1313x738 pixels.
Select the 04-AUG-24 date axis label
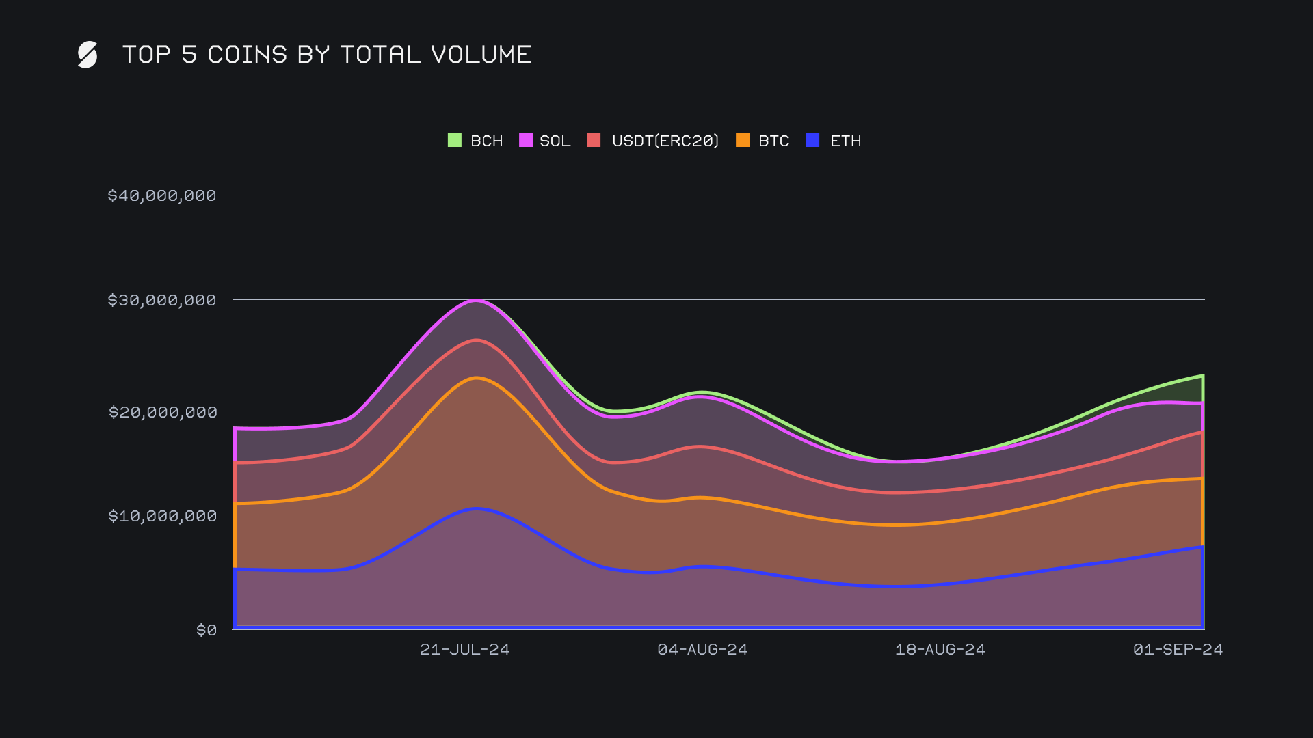702,649
